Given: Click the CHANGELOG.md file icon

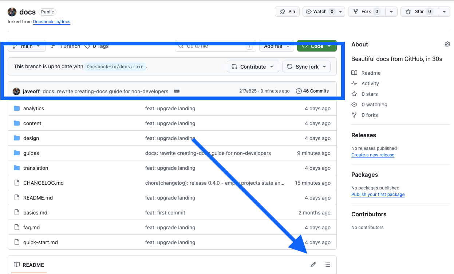Looking at the screenshot, I should pyautogui.click(x=17, y=183).
